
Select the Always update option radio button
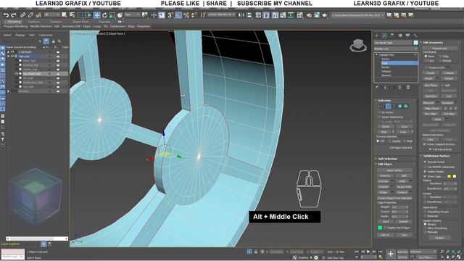pyautogui.click(x=426, y=224)
